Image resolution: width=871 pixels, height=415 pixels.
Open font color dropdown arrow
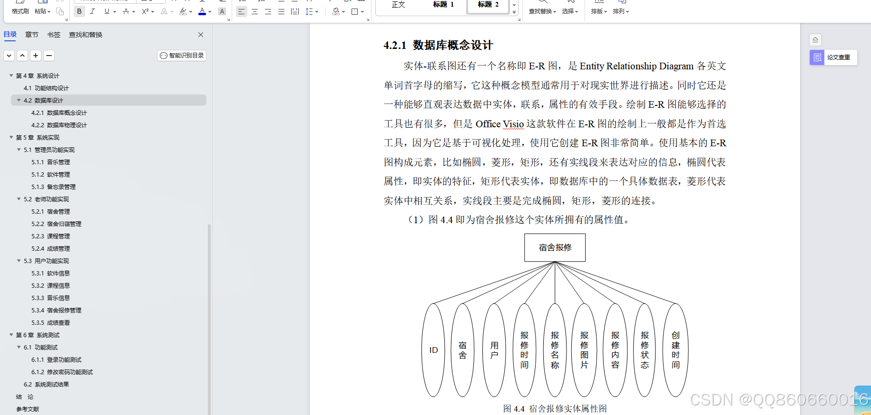click(210, 11)
